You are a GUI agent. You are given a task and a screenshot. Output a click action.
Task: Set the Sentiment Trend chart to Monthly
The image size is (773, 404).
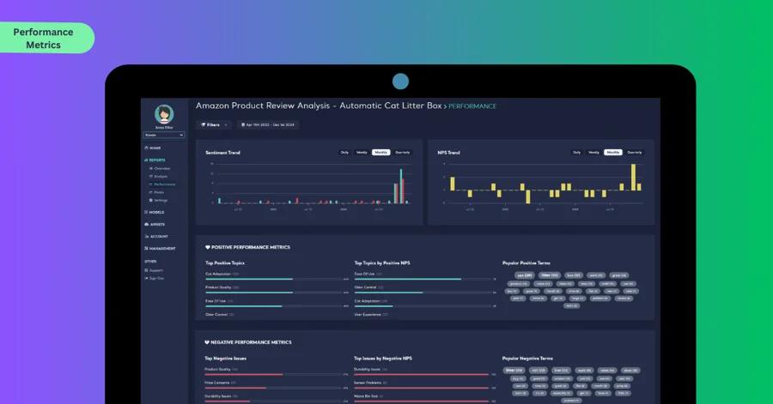381,153
